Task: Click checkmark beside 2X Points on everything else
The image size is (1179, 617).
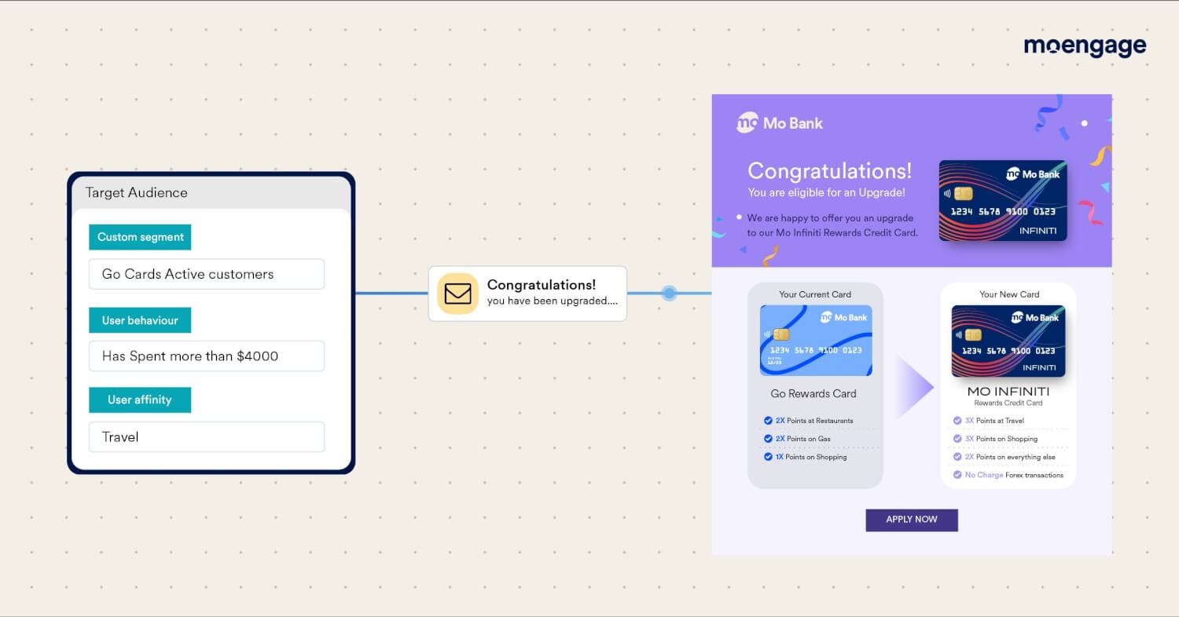Action: pos(957,457)
